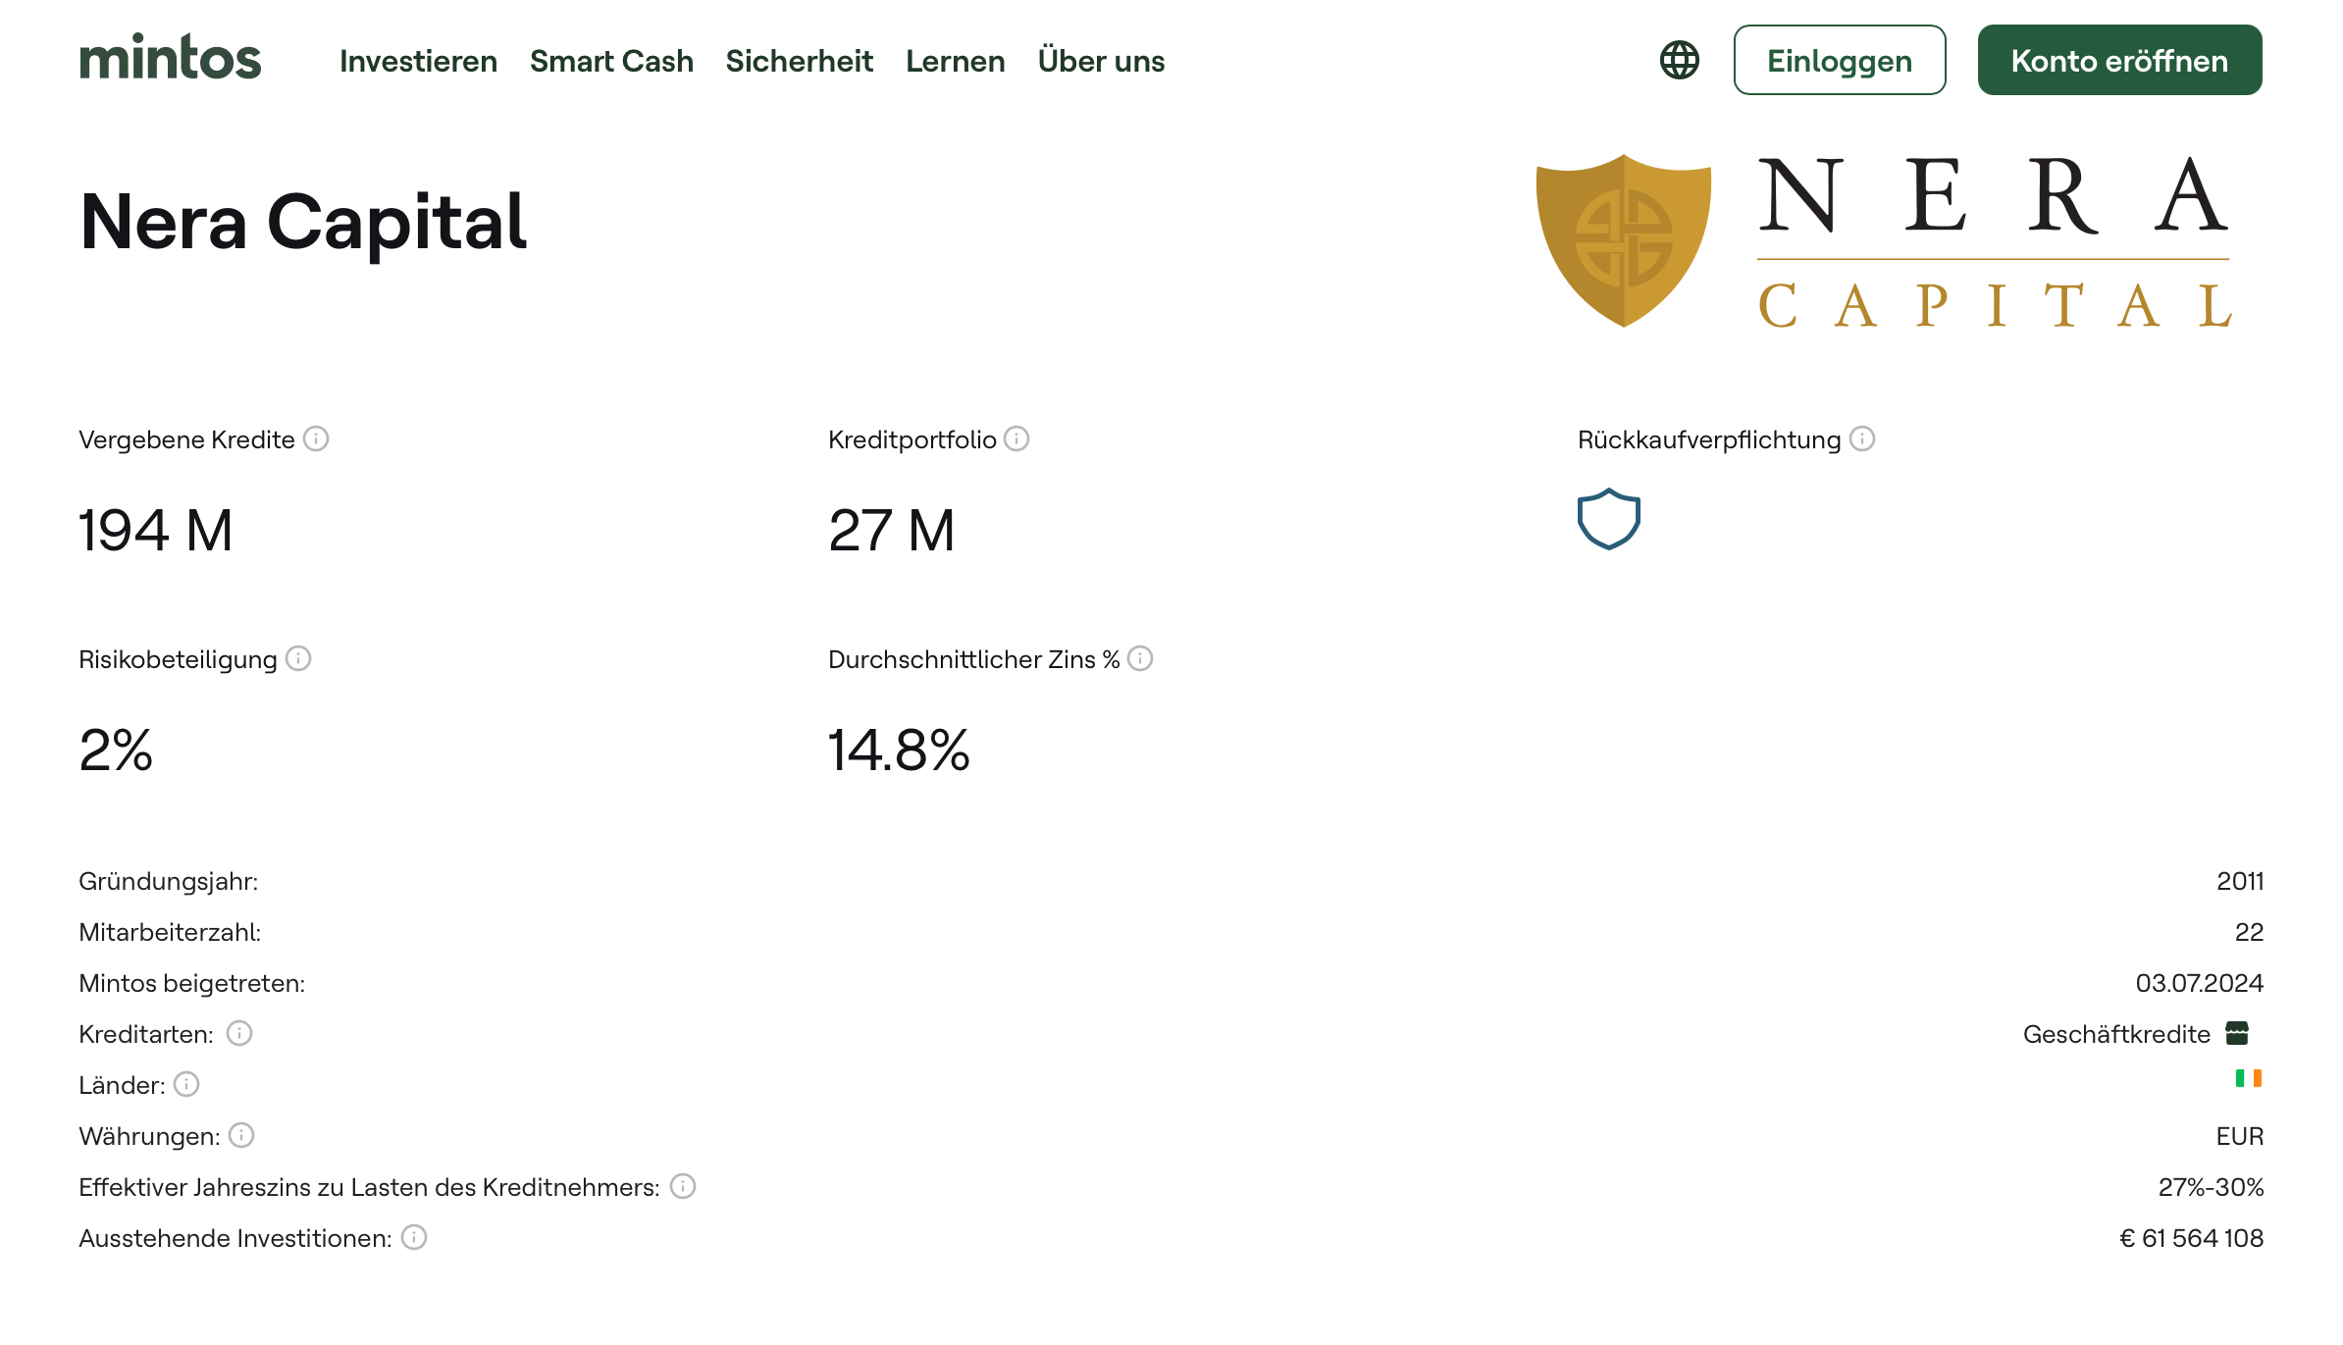2343x1345 pixels.
Task: Click the mintos logo in header
Action: [x=170, y=57]
